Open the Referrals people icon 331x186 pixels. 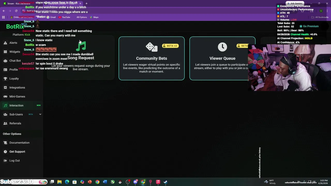point(5,123)
